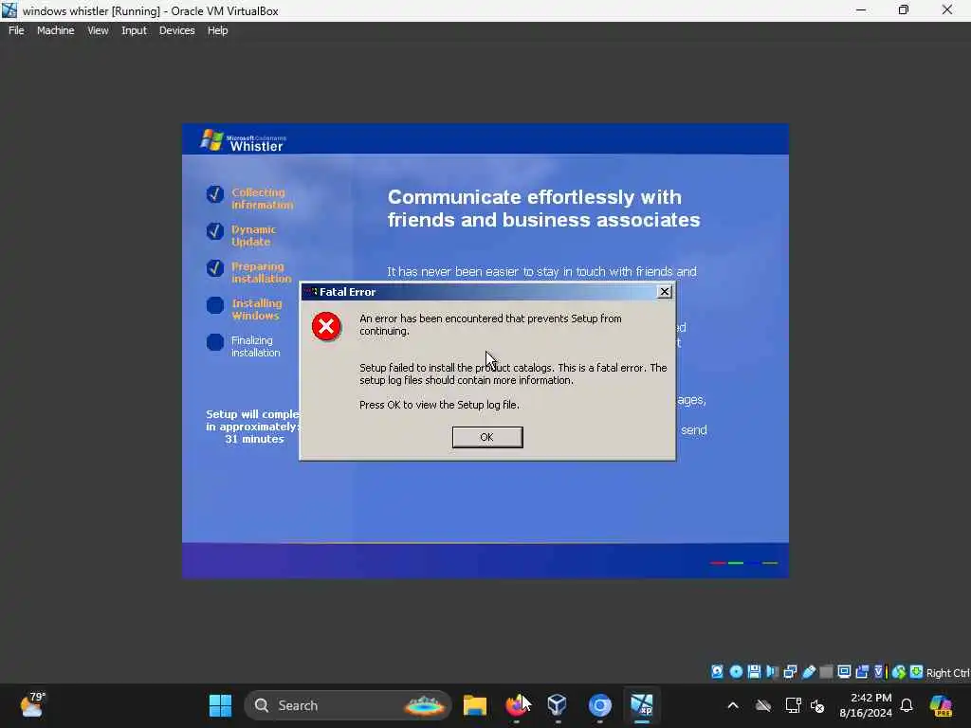Image resolution: width=971 pixels, height=728 pixels.
Task: Click the Installing Windows step bullet
Action: pos(215,305)
